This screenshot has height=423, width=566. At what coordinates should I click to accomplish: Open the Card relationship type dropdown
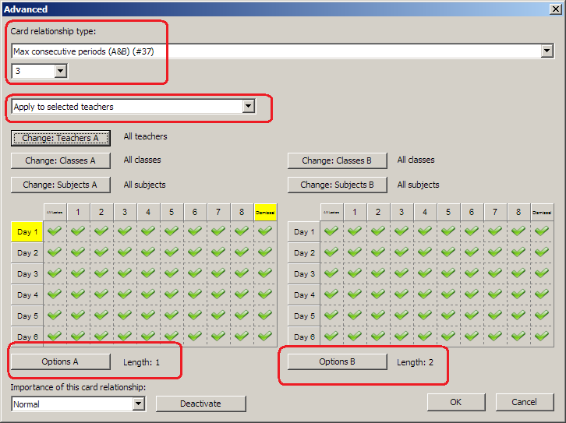[547, 51]
